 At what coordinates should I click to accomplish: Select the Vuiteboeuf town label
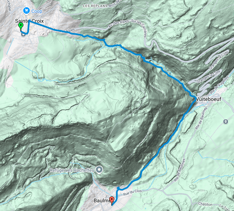coord(208,99)
